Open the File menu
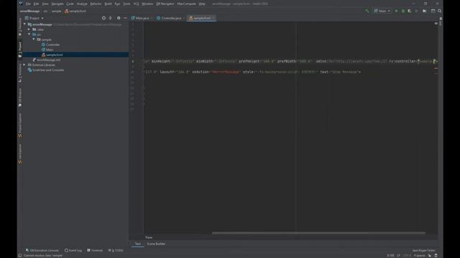The width and height of the screenshot is (460, 258). click(x=28, y=4)
